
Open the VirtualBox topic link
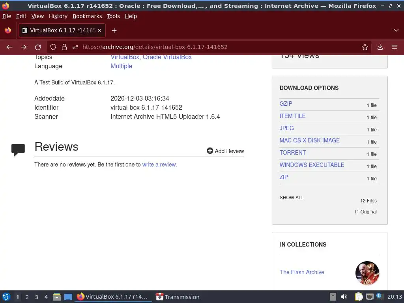125,57
